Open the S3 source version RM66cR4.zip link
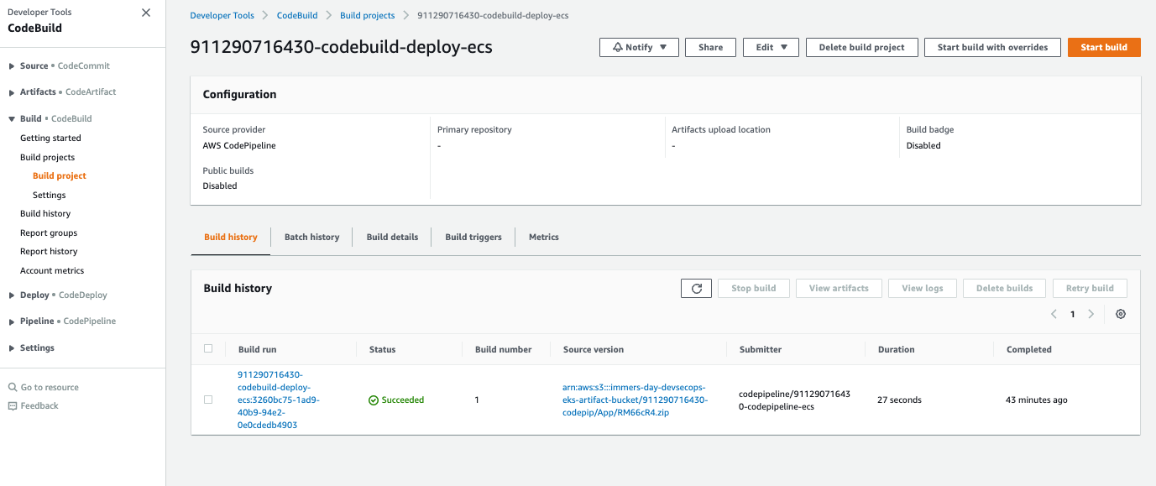 tap(636, 400)
